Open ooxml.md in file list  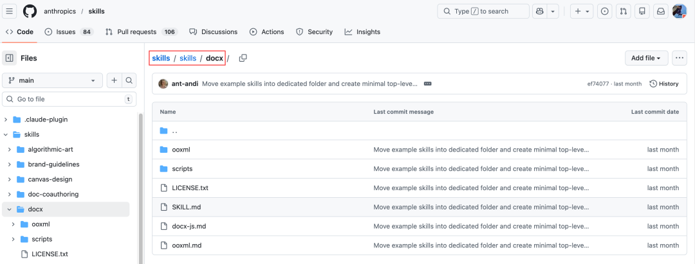tap(187, 245)
